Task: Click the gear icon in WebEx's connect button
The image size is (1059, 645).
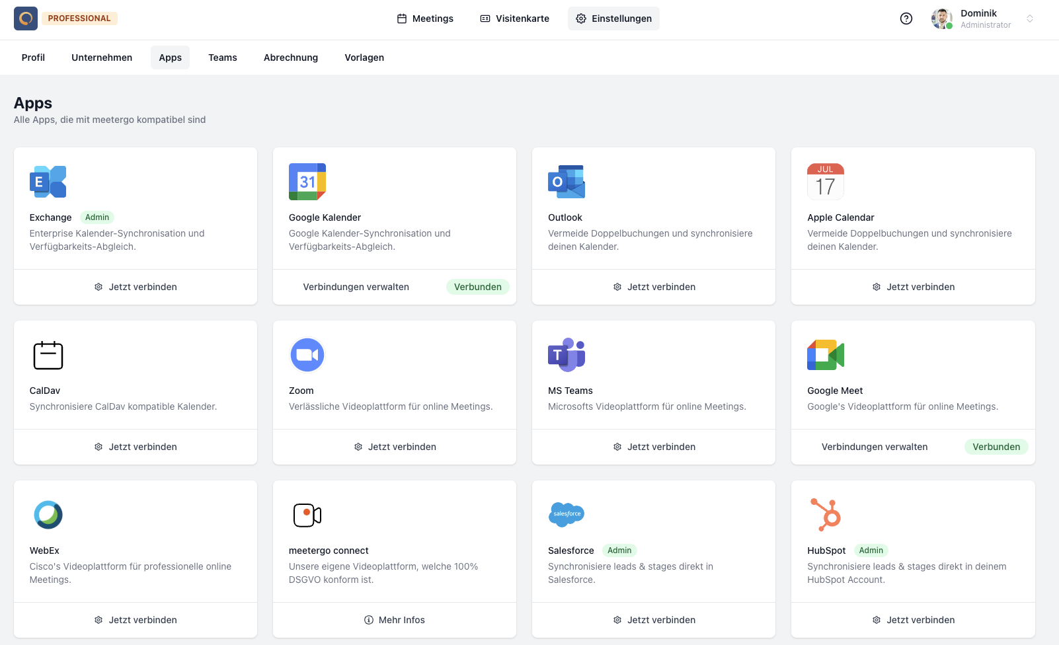Action: pos(98,620)
